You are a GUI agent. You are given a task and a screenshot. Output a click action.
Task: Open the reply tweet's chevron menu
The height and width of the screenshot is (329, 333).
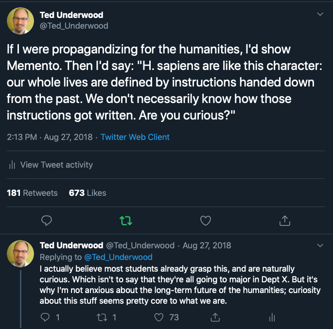(x=320, y=245)
